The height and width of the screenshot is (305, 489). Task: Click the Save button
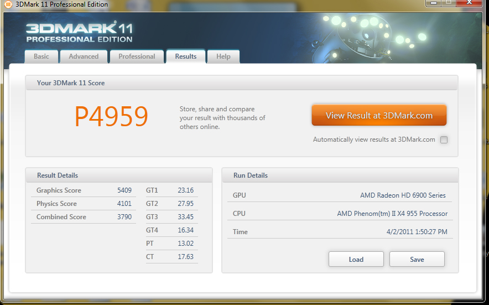[417, 259]
